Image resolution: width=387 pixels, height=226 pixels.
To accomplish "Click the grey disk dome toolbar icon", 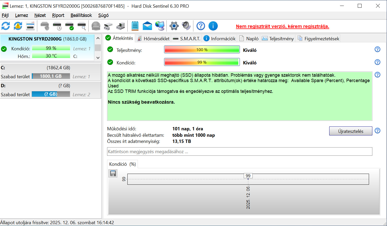I will click(x=96, y=26).
